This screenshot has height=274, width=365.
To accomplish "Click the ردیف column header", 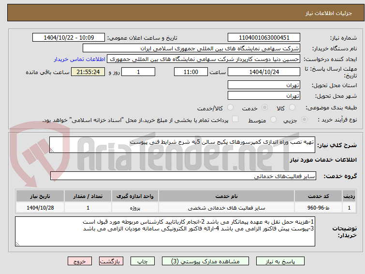I will tap(349, 196).
